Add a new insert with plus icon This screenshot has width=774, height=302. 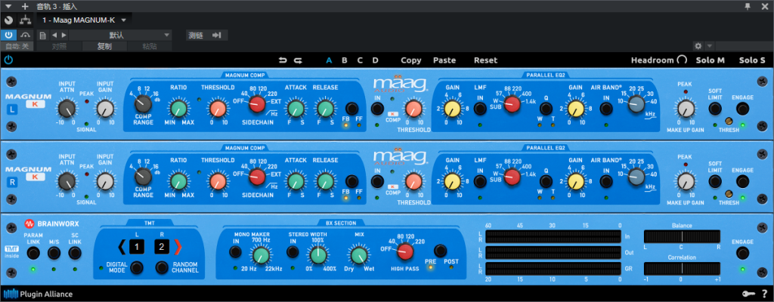coord(25,6)
